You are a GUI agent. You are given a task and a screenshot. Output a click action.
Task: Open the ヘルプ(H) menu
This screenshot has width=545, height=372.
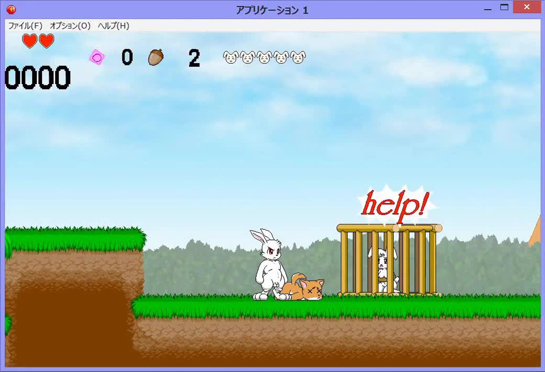pyautogui.click(x=113, y=26)
